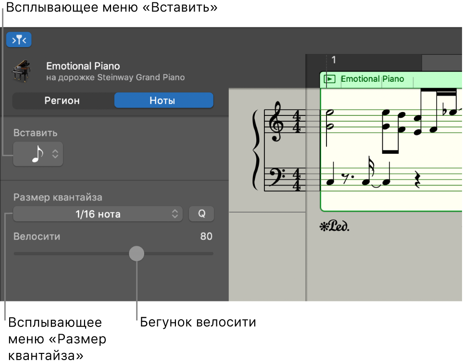Click the grand piano instrument icon
Screen dimensions: 463x363
pos(21,71)
